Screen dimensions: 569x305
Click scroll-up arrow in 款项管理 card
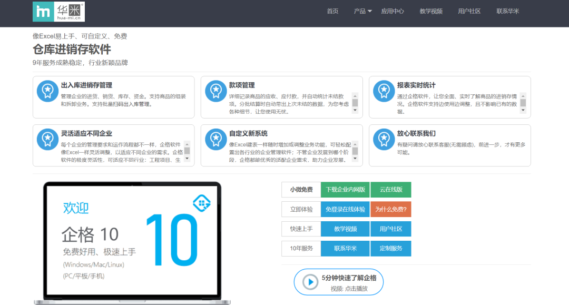(355, 96)
